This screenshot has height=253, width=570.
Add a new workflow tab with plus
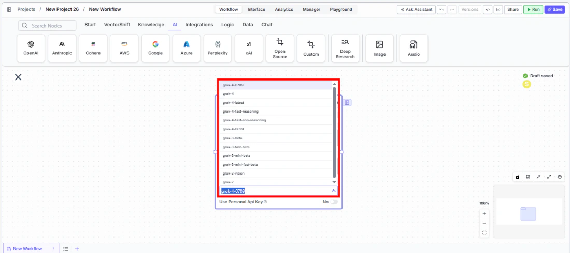[77, 249]
